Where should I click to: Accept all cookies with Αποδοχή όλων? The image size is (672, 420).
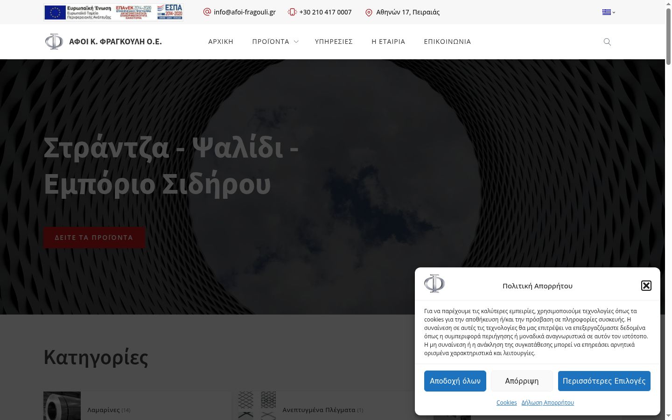(455, 381)
